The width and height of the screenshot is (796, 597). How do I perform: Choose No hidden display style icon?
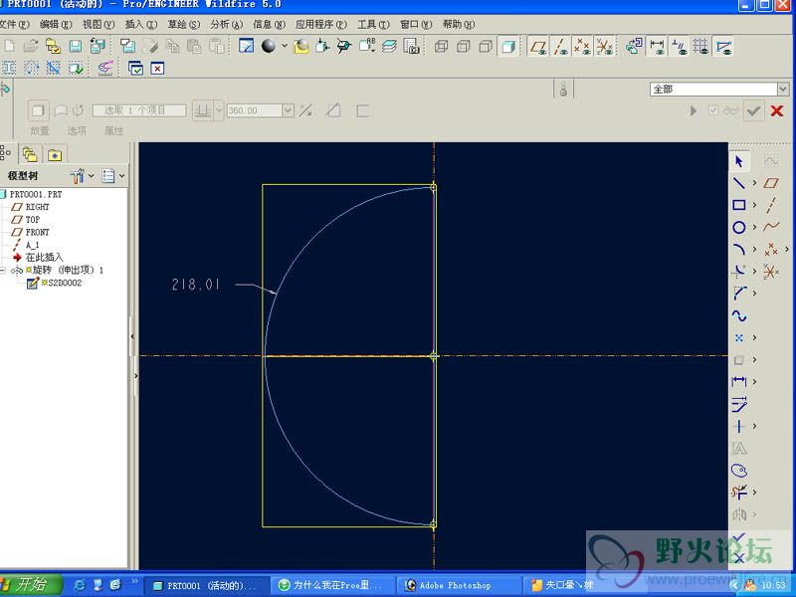[x=486, y=47]
